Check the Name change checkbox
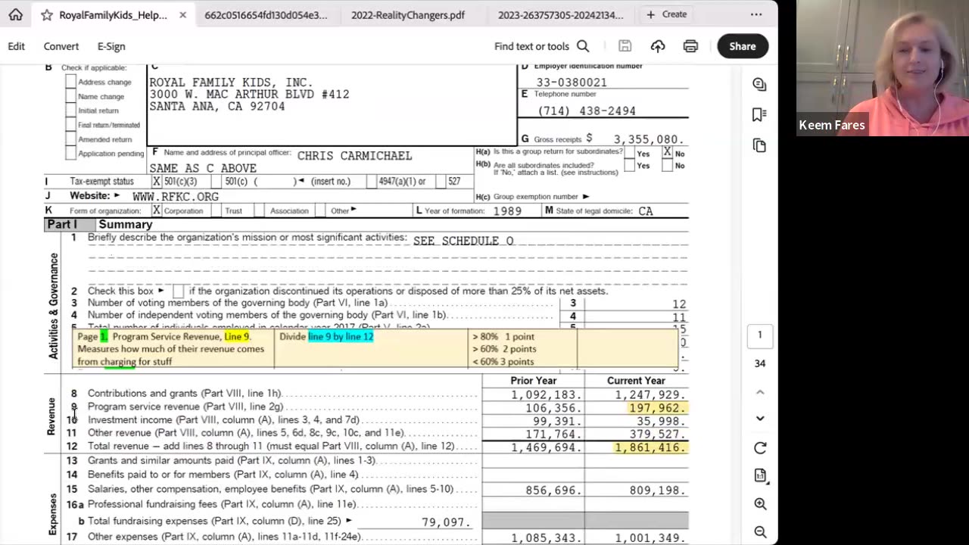This screenshot has width=969, height=545. 71,96
